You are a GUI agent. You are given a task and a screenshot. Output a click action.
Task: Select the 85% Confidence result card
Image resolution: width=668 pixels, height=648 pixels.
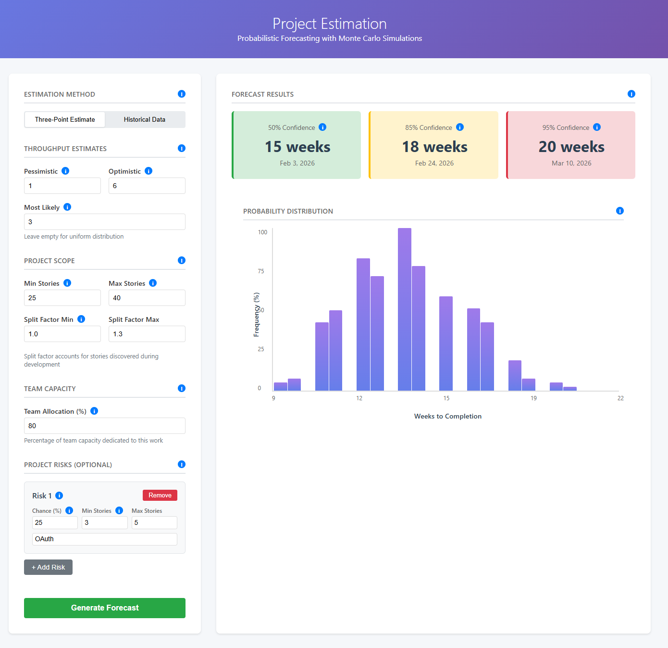tap(433, 145)
